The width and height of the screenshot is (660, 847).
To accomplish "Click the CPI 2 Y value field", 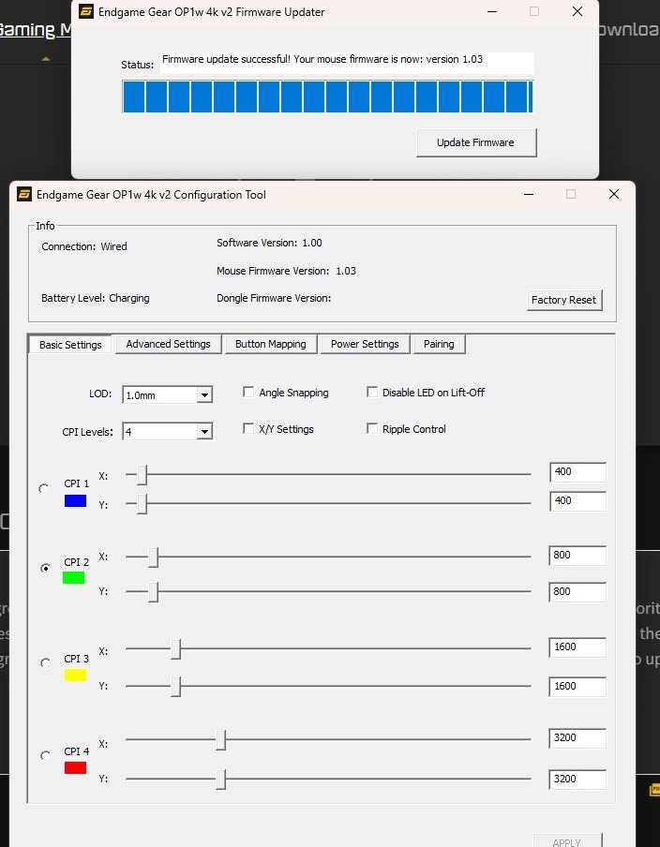I will [577, 592].
